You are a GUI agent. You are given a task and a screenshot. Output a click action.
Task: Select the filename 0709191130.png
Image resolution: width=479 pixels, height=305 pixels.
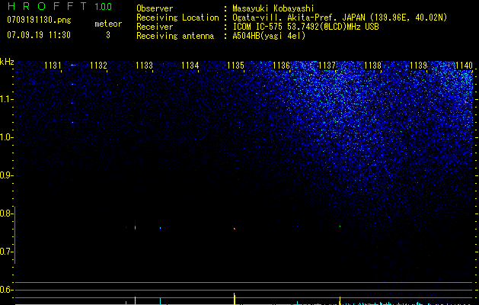[39, 20]
